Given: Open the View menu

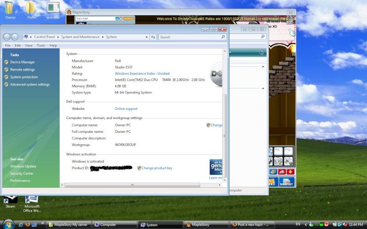Looking at the screenshot, I should pyautogui.click(x=29, y=45).
